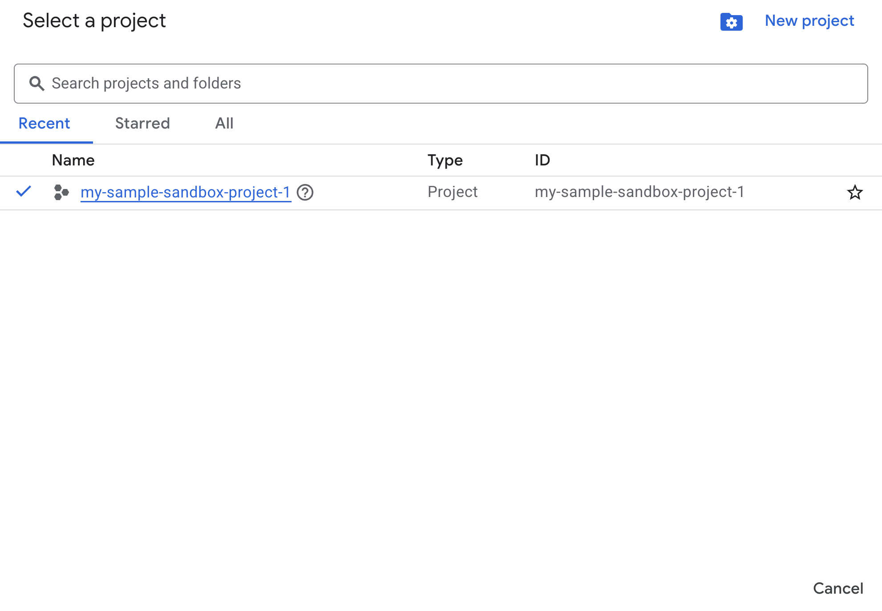This screenshot has width=882, height=611.
Task: Star the my-sample-sandbox-project-1 project
Action: pyautogui.click(x=855, y=193)
